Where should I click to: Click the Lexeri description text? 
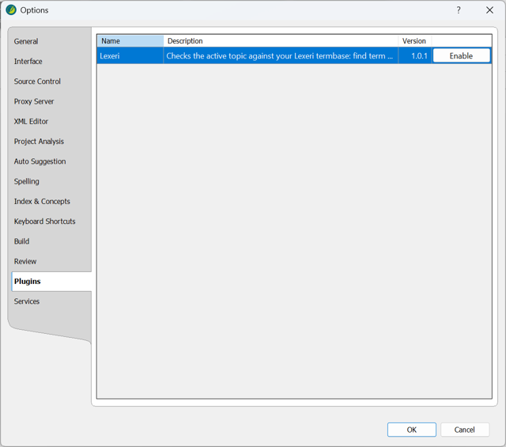(x=279, y=56)
